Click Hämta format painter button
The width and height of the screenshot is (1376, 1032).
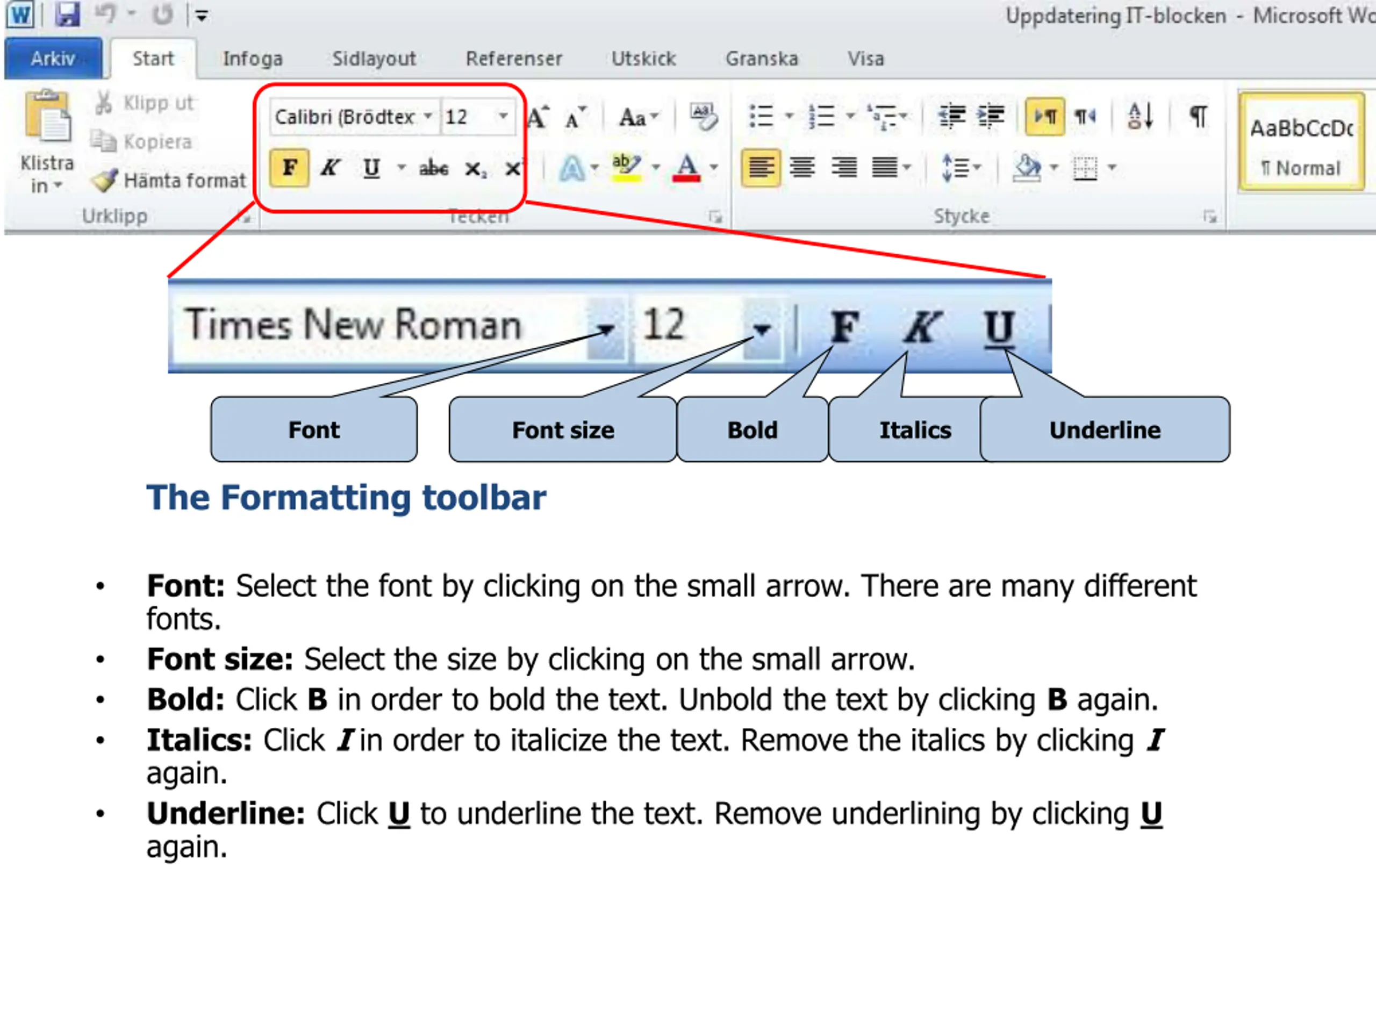[x=169, y=181]
